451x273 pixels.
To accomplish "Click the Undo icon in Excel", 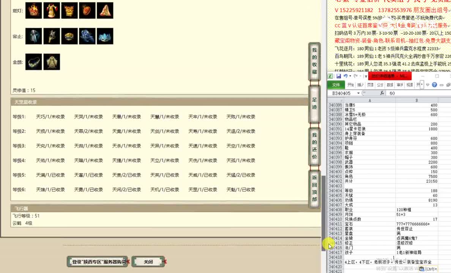I will click(345, 76).
